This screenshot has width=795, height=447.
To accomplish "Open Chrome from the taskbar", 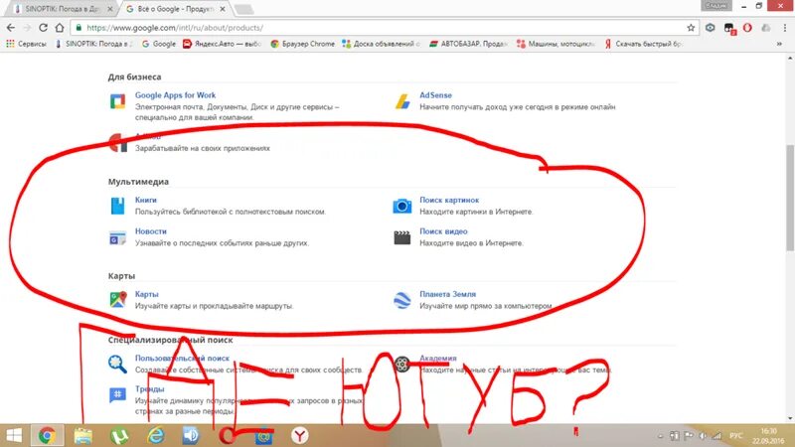I will pyautogui.click(x=47, y=436).
